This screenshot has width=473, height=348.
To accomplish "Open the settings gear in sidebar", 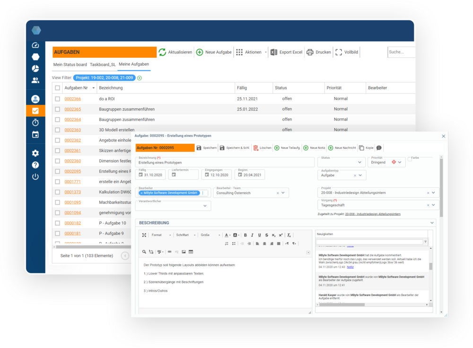I will tap(35, 153).
